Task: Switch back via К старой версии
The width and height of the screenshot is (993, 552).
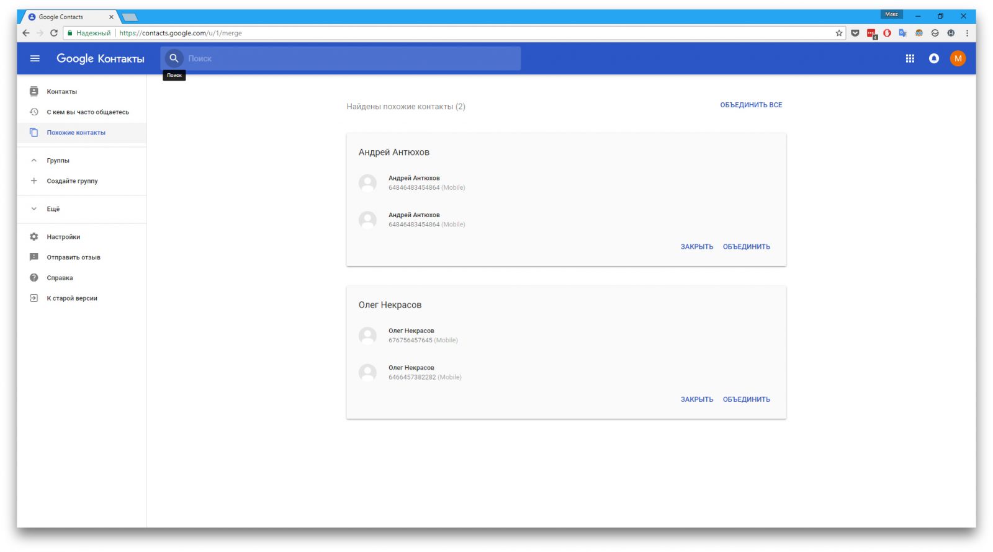Action: [x=71, y=298]
